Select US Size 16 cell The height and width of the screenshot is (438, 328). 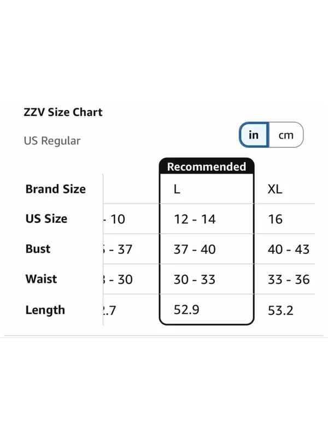coord(276,220)
